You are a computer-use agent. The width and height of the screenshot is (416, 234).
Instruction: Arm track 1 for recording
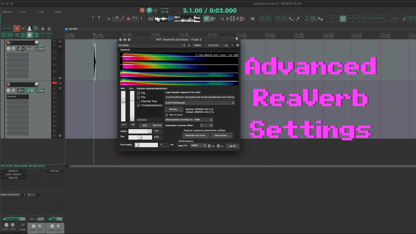pos(8,43)
